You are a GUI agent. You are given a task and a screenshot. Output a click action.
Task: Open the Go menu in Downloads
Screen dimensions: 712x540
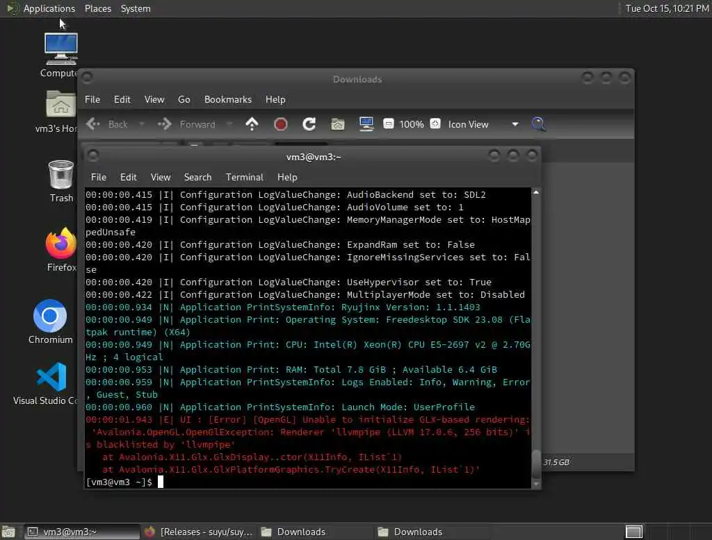[x=184, y=99]
